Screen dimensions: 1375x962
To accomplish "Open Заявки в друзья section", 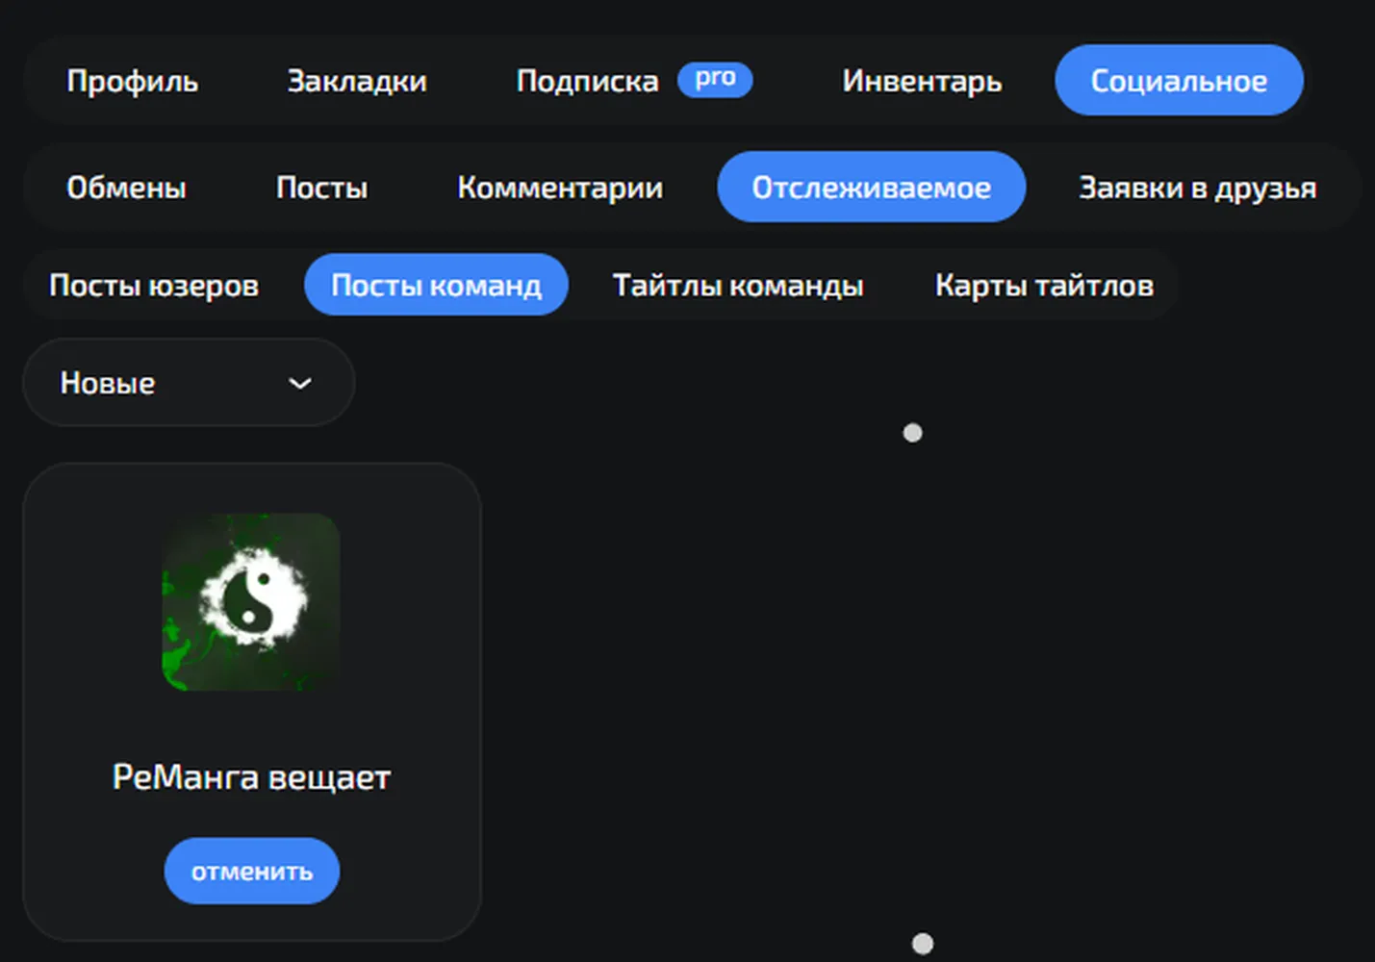I will point(1198,188).
